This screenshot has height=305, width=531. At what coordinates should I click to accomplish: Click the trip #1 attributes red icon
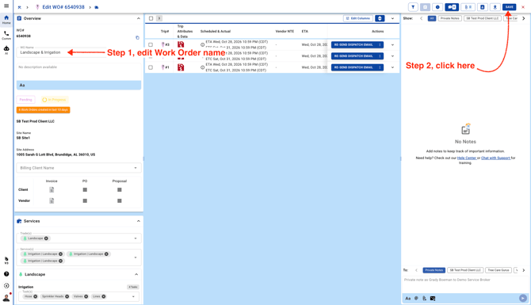pyautogui.click(x=181, y=67)
